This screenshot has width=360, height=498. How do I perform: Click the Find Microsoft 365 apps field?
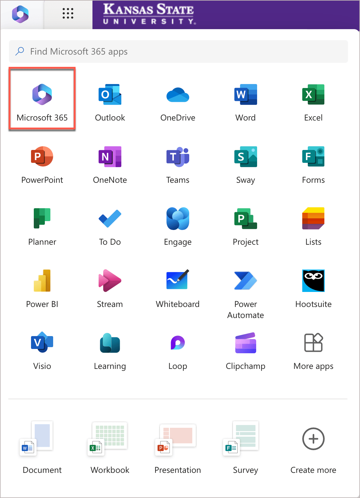178,52
